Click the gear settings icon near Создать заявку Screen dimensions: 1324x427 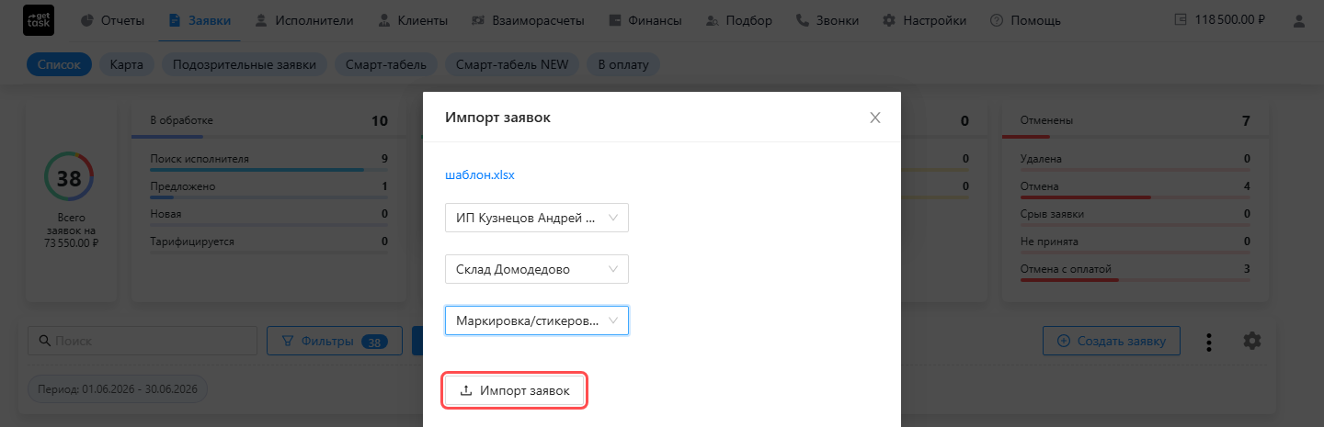(x=1252, y=341)
